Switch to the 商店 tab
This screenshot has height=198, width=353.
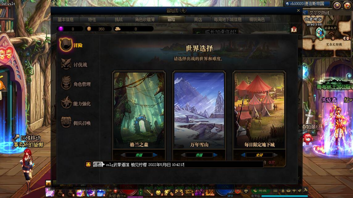pos(198,19)
